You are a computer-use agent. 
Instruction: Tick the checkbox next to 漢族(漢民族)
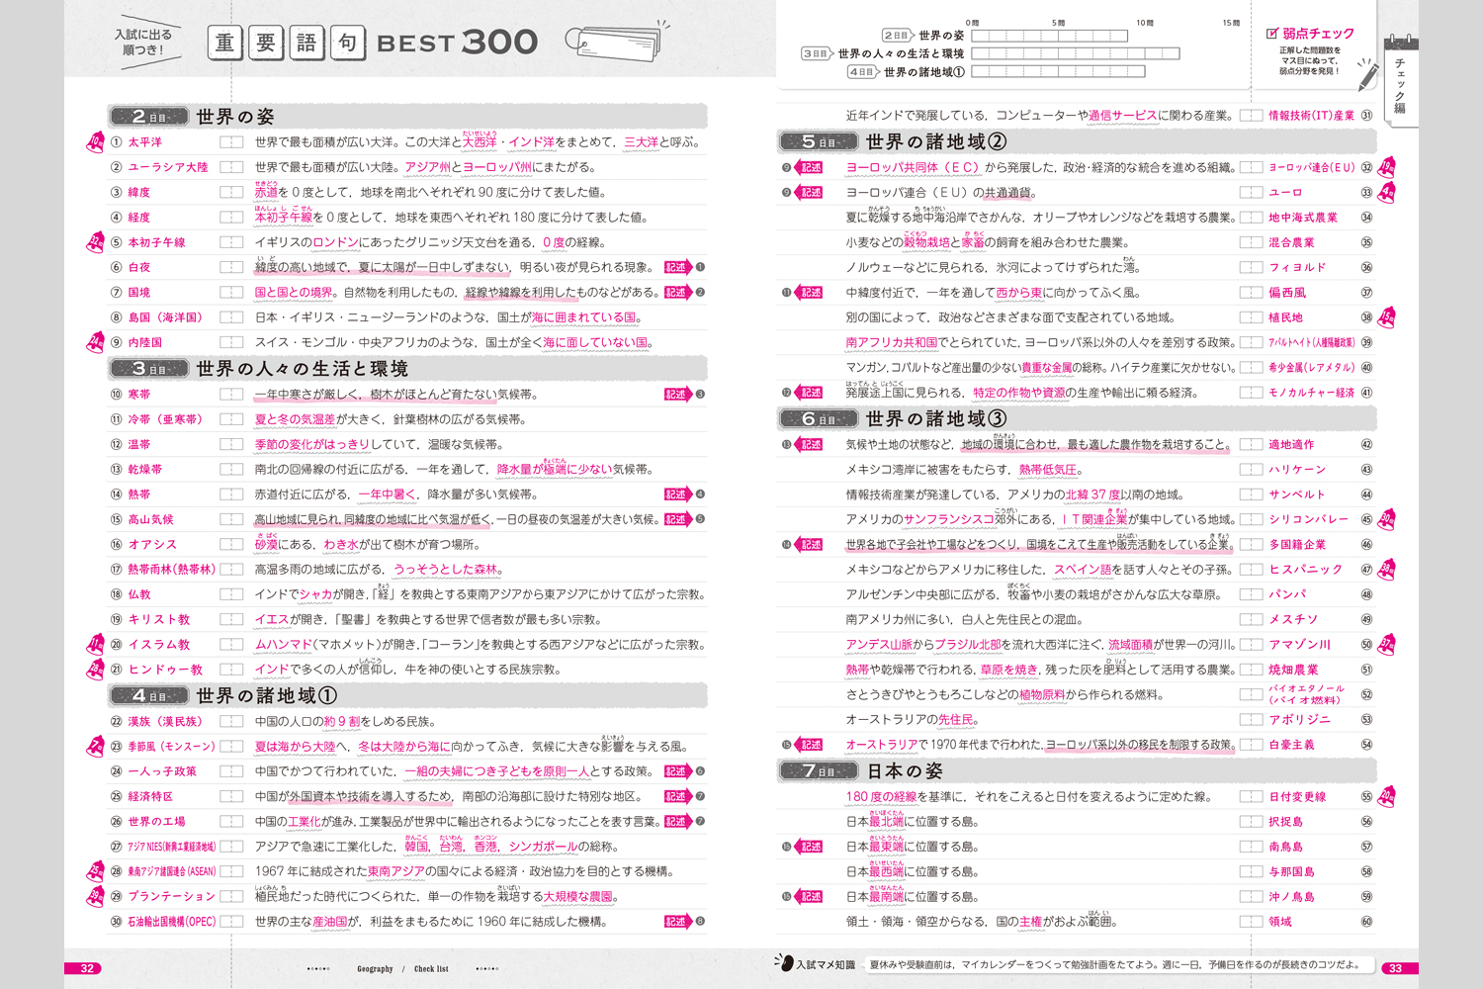(231, 721)
